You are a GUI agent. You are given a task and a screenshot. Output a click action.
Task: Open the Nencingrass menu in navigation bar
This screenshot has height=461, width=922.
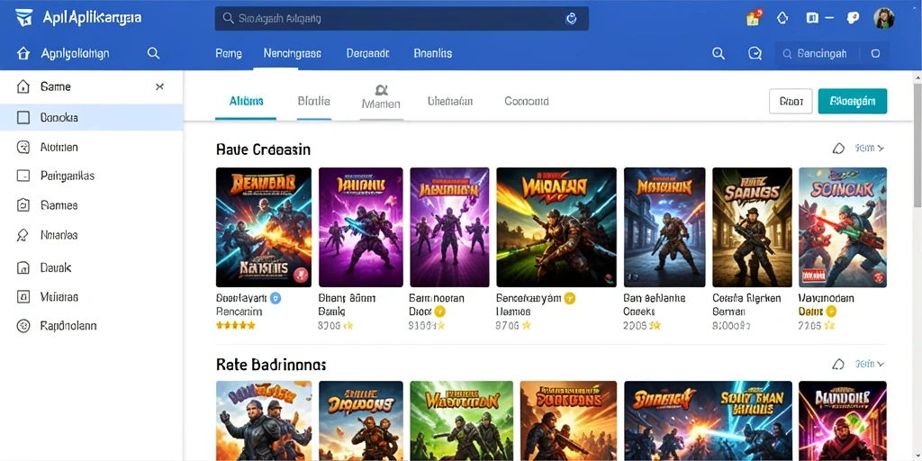293,53
